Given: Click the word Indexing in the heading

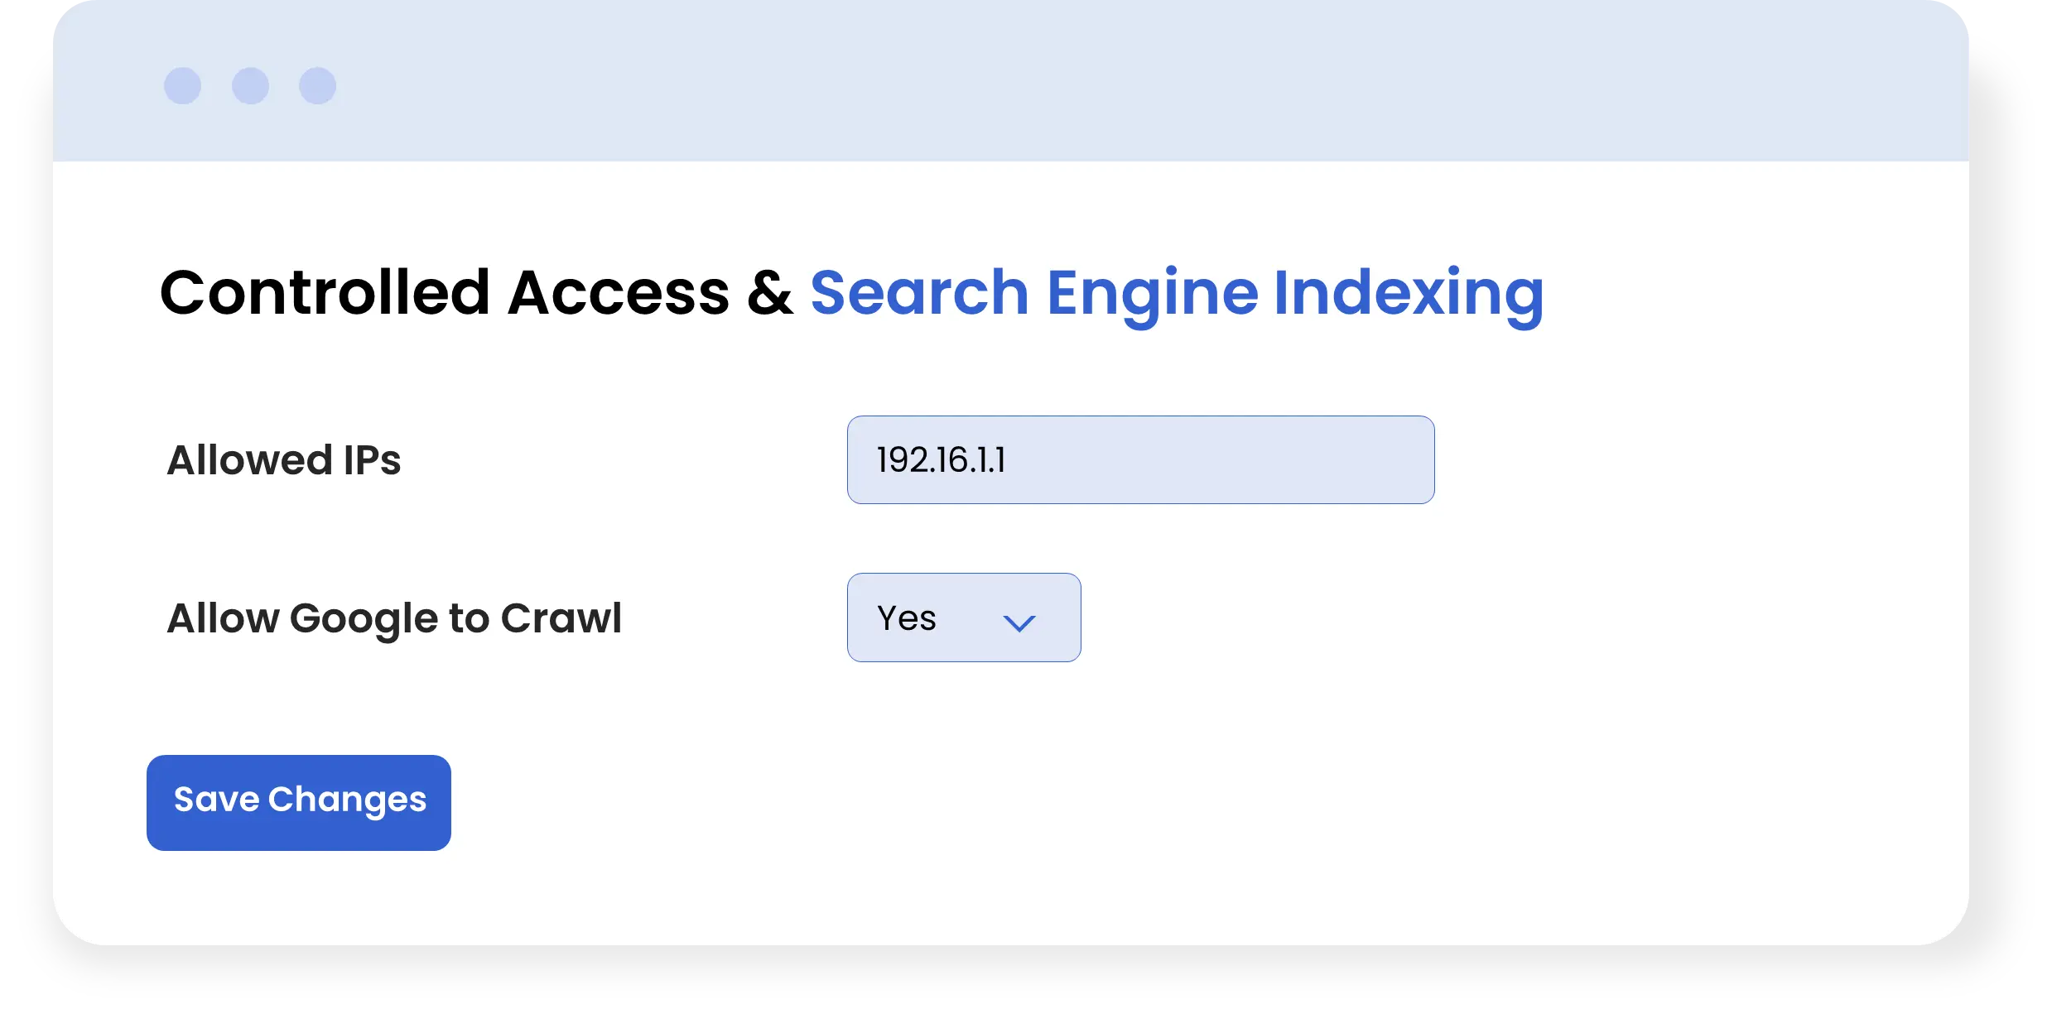Looking at the screenshot, I should click(1408, 294).
